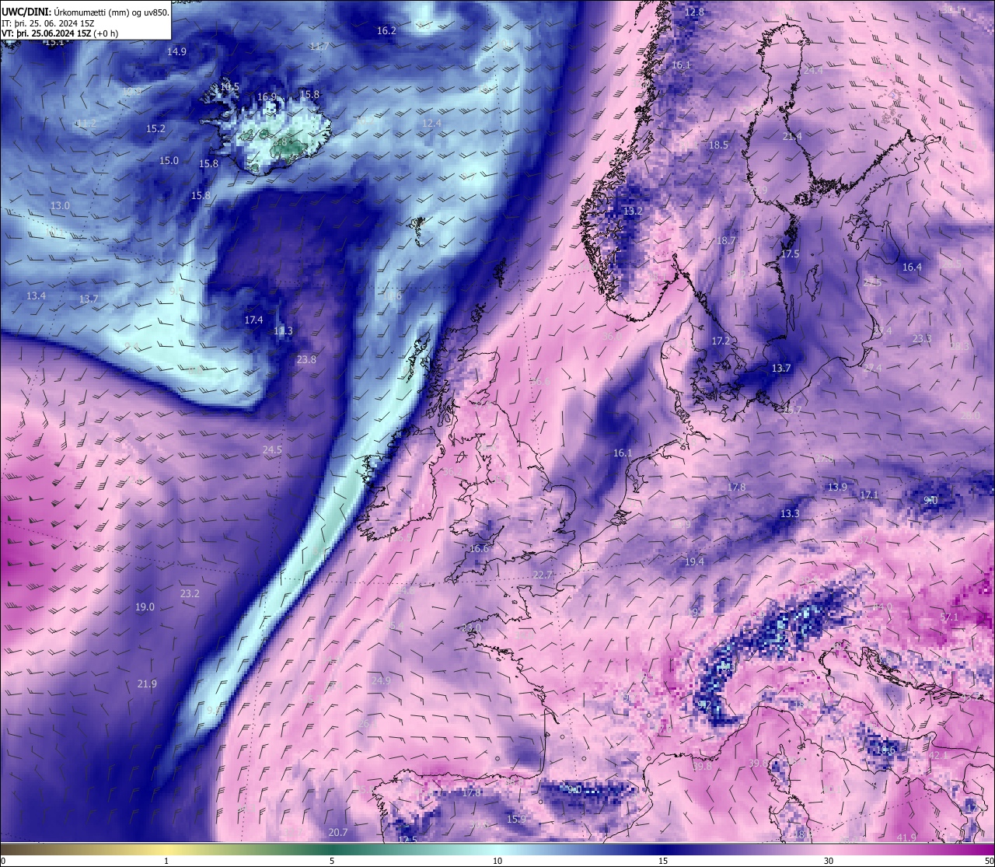This screenshot has height=867, width=995.
Task: Select the 11.3 value label
Action: [x=283, y=331]
